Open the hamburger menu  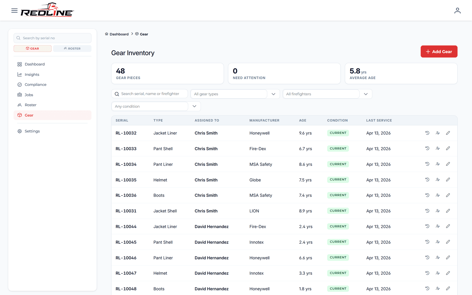[x=14, y=11]
